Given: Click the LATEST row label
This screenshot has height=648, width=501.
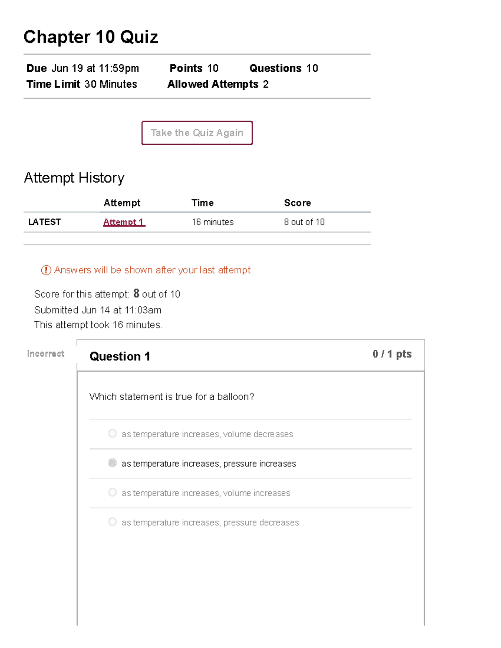Looking at the screenshot, I should pos(44,222).
